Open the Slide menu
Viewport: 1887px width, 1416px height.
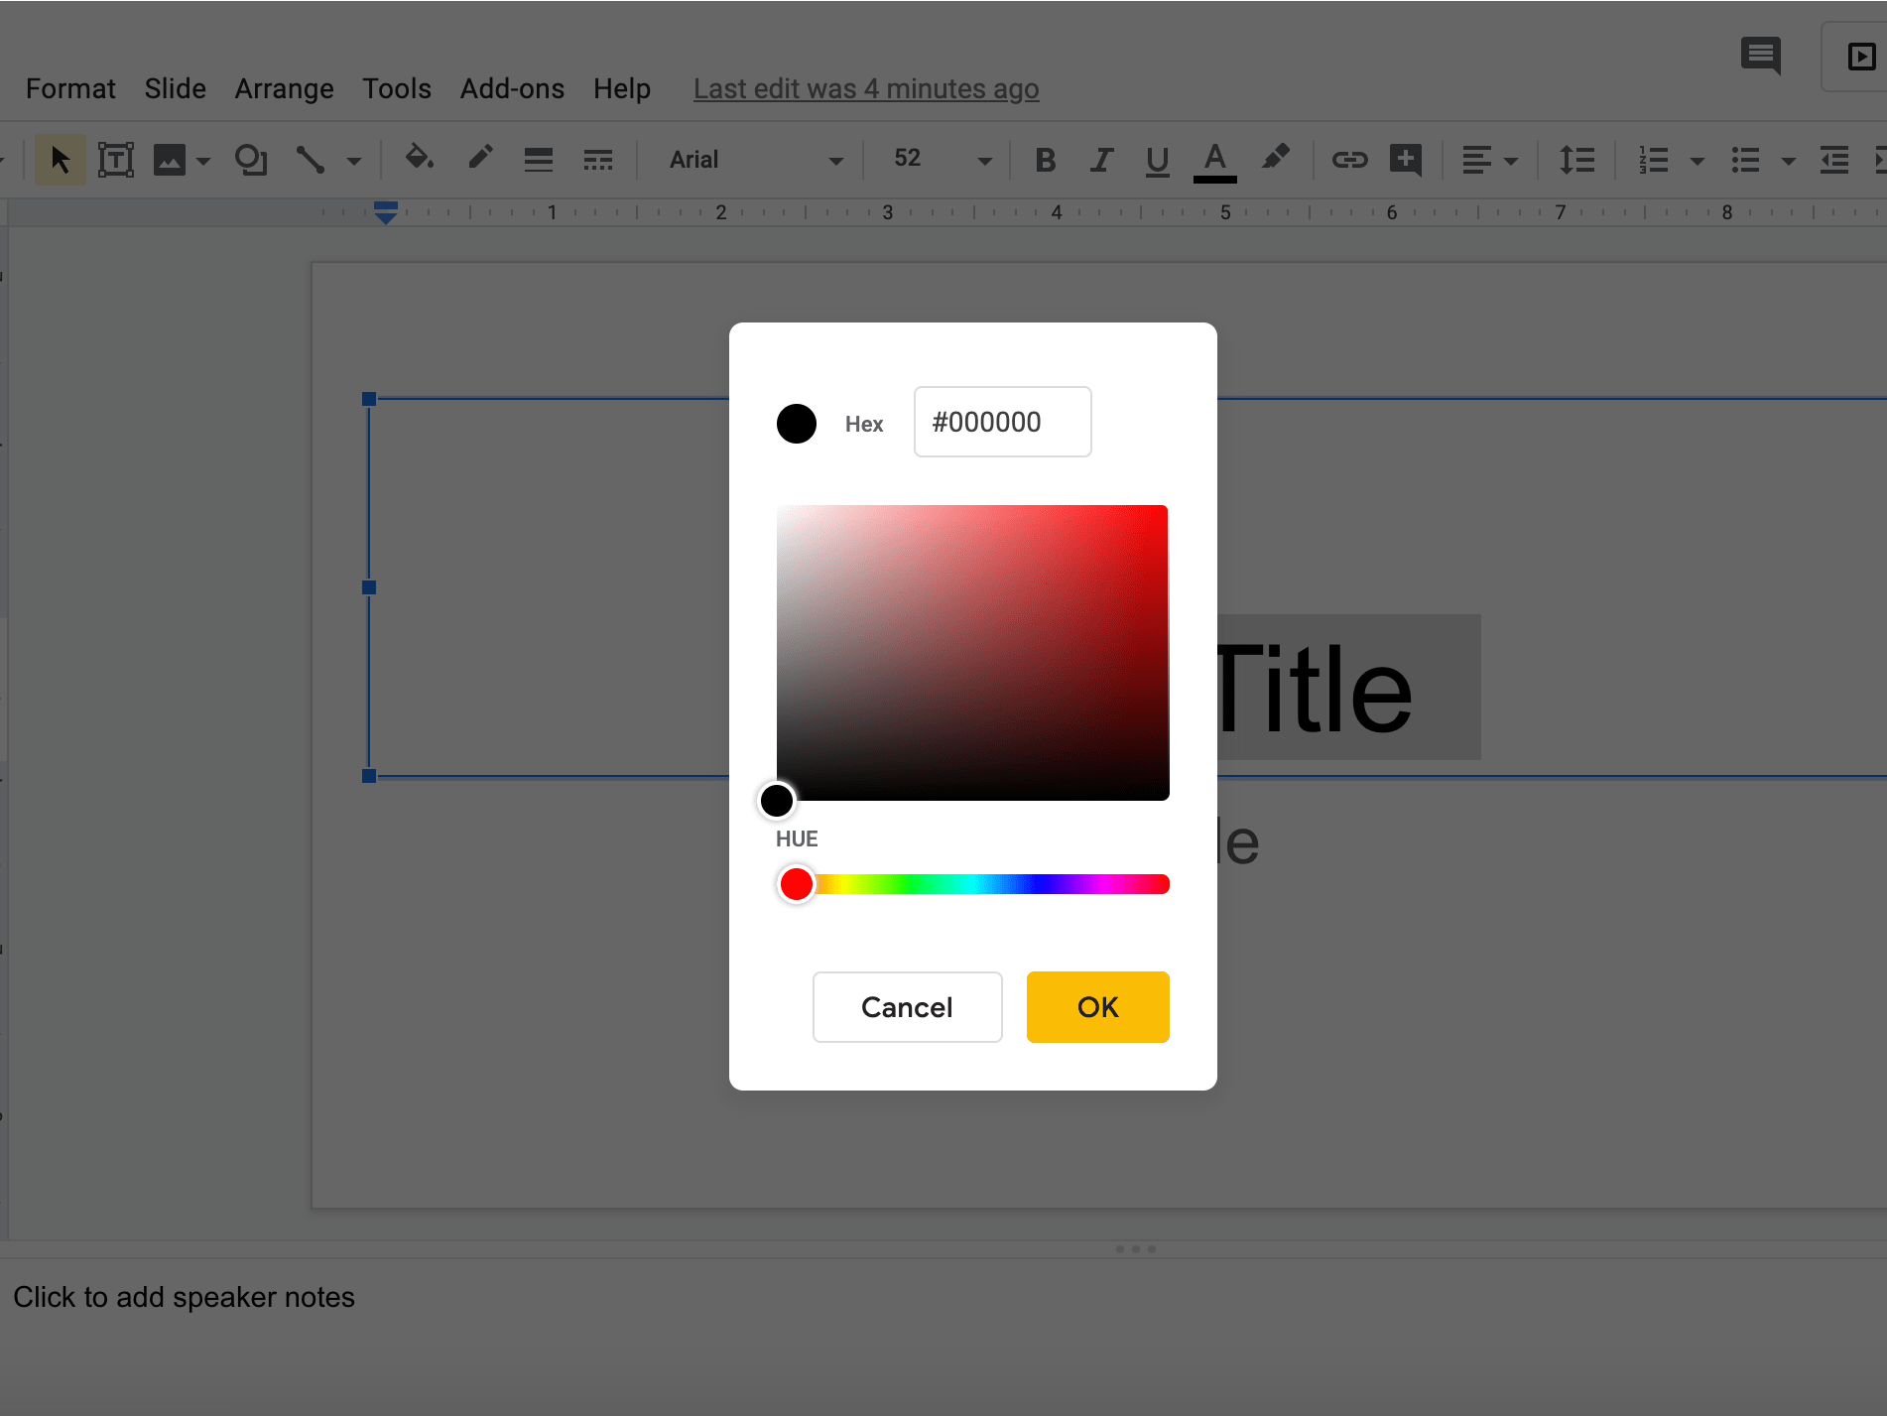176,89
